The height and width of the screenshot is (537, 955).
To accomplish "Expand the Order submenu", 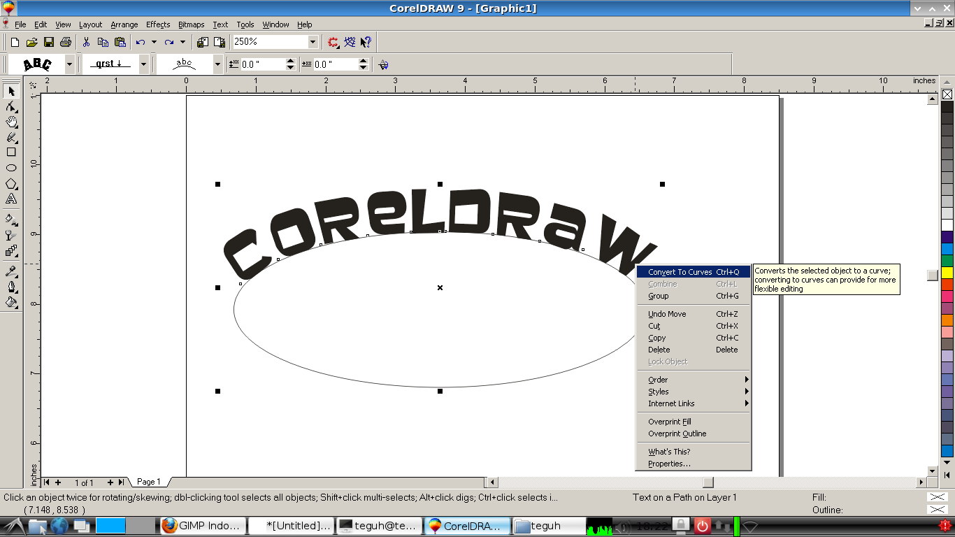I will pyautogui.click(x=693, y=380).
